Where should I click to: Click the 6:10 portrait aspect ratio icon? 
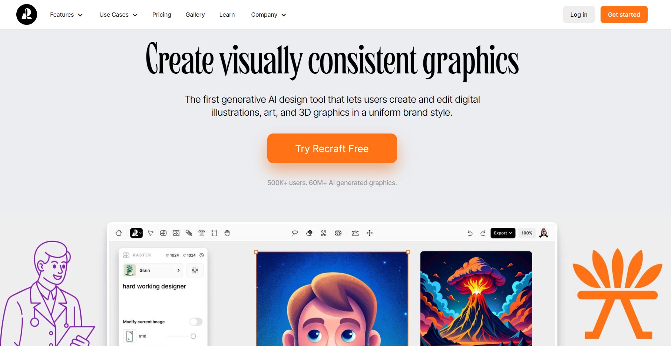coord(130,336)
